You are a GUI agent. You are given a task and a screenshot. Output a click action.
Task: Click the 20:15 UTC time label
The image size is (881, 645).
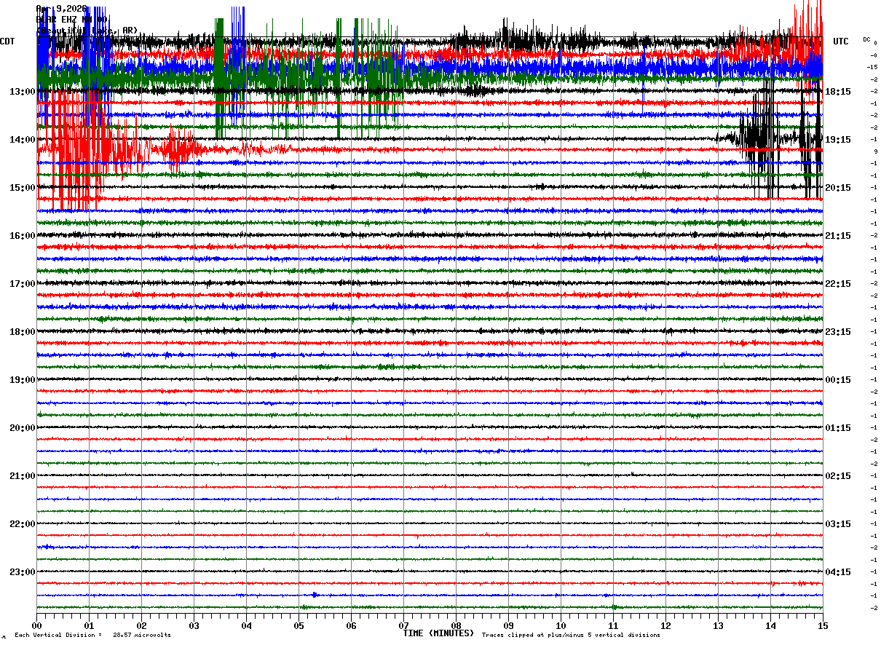pos(838,188)
